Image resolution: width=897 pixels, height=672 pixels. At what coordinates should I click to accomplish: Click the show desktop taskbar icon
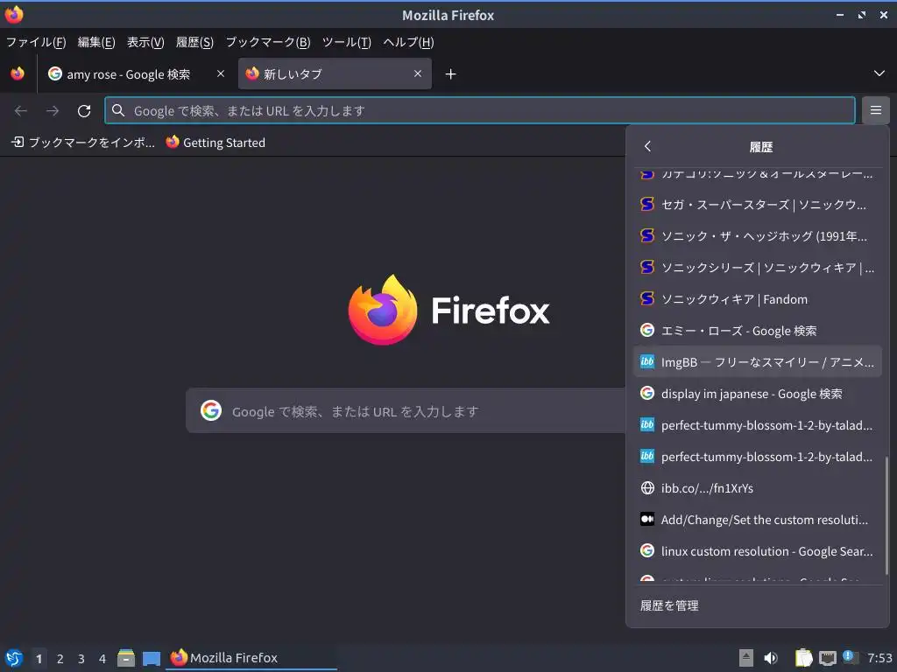[152, 658]
